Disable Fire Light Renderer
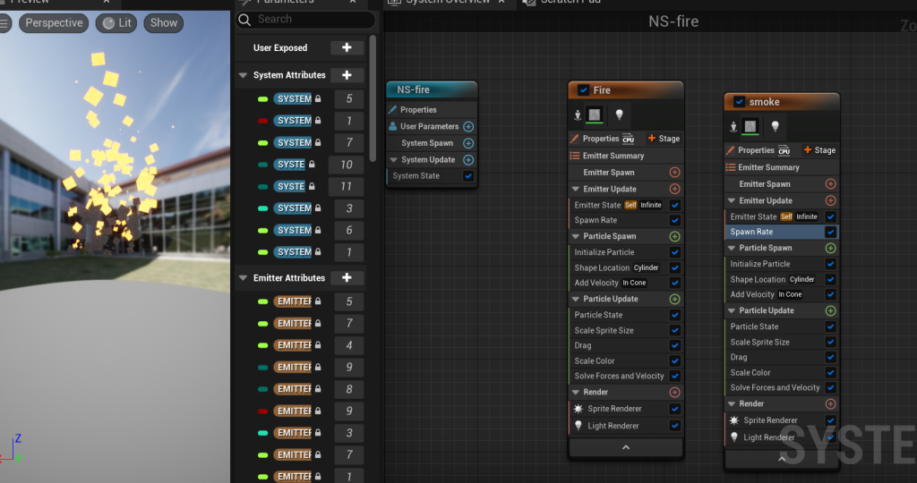 [675, 426]
